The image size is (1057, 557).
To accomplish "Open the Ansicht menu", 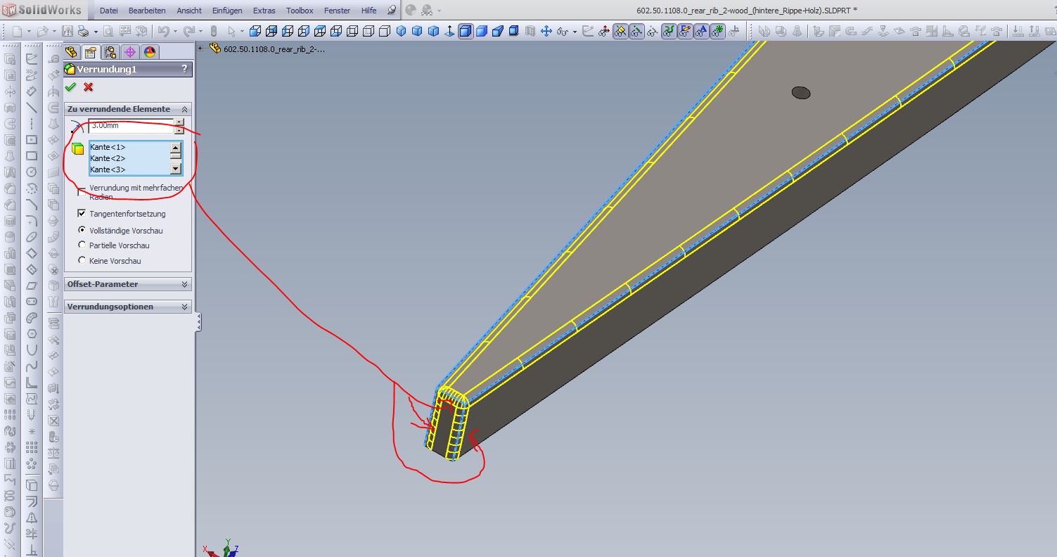I will click(x=189, y=11).
